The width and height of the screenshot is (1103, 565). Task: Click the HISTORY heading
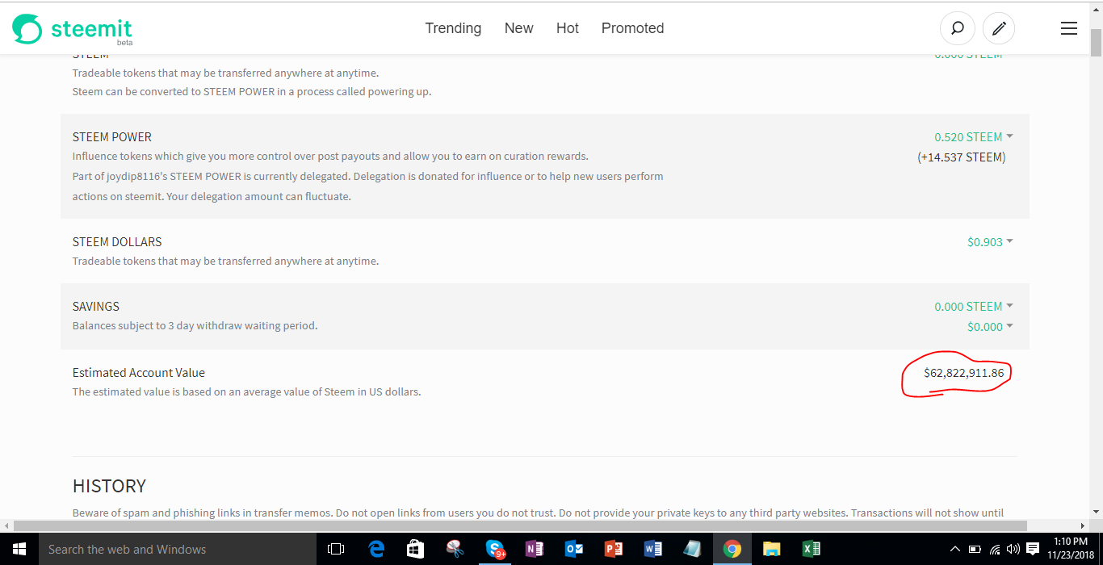110,486
